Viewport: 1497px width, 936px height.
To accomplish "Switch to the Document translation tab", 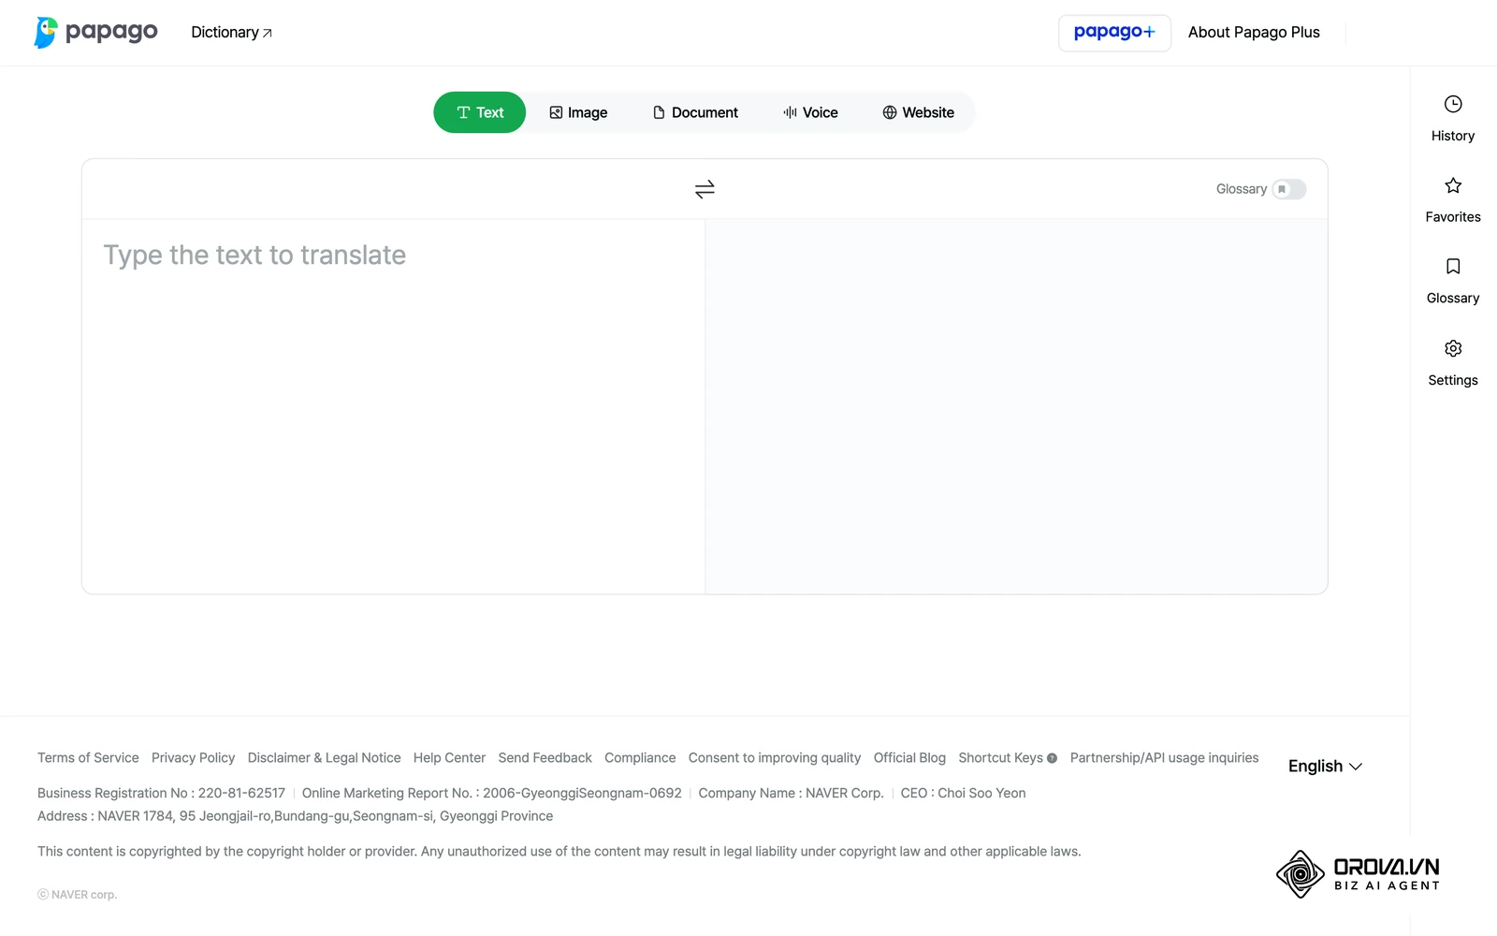I will coord(695,112).
